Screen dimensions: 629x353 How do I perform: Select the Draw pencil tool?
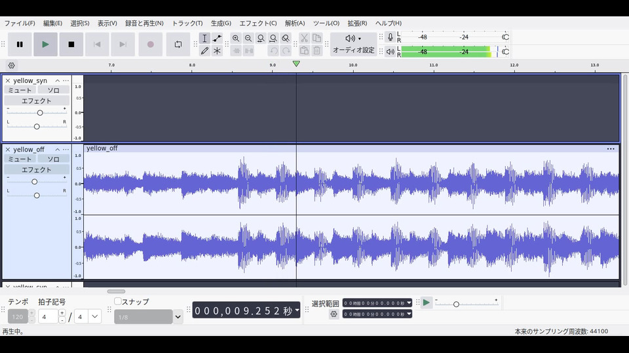coord(204,51)
